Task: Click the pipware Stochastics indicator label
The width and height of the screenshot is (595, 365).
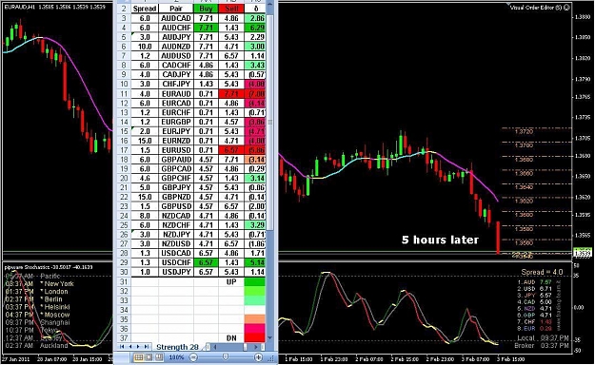Action: pyautogui.click(x=49, y=267)
